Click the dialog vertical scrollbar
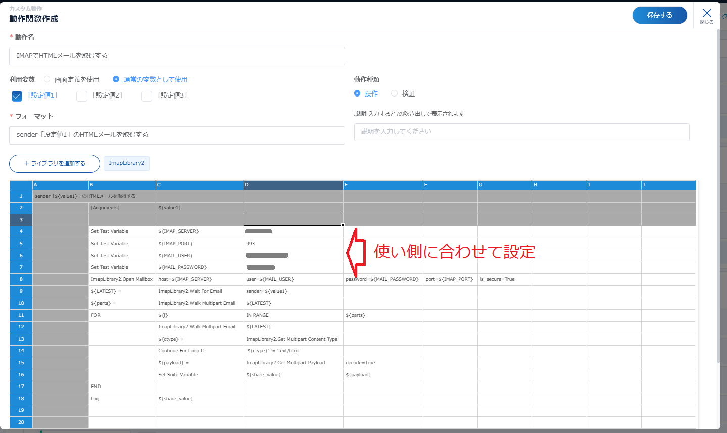The image size is (727, 433). 718,196
